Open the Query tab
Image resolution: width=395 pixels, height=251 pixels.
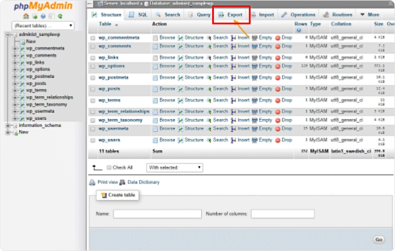pos(199,14)
